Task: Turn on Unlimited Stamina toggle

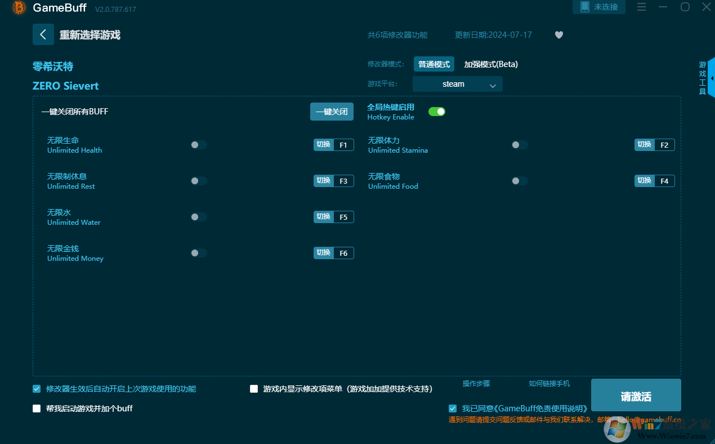Action: point(519,145)
